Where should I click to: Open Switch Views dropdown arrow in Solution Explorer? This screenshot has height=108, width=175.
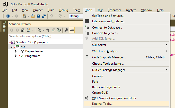tap(33, 30)
